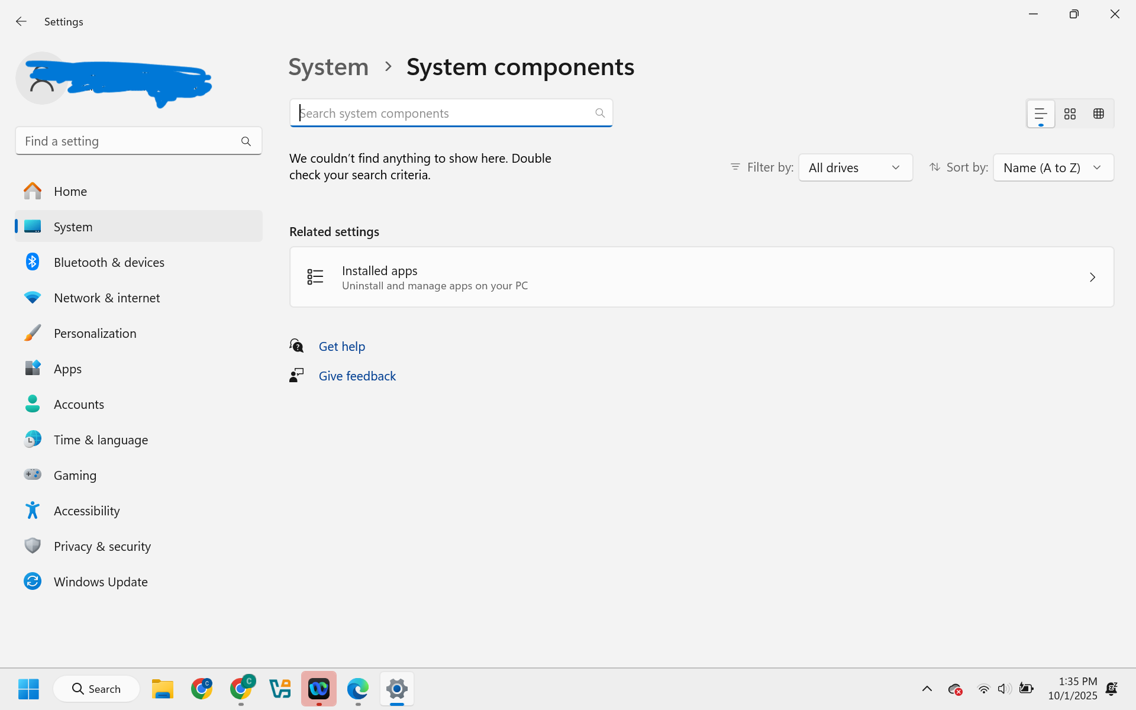Open the All drives filter dropdown

pos(855,167)
